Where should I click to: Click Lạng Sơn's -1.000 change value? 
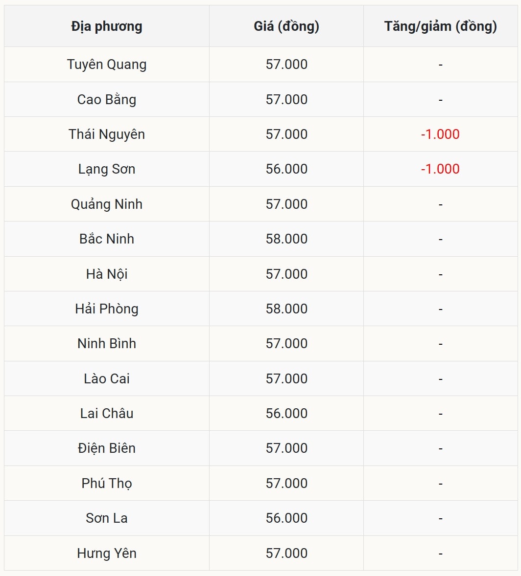pos(440,169)
